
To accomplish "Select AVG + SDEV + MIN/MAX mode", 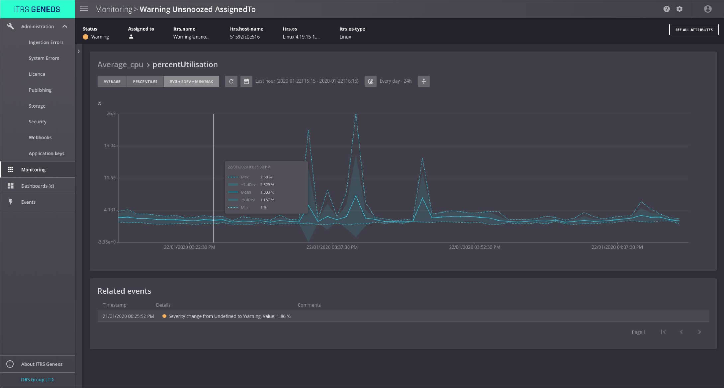I will coord(191,81).
